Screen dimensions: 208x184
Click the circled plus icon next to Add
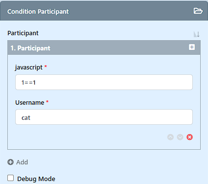click(x=10, y=162)
